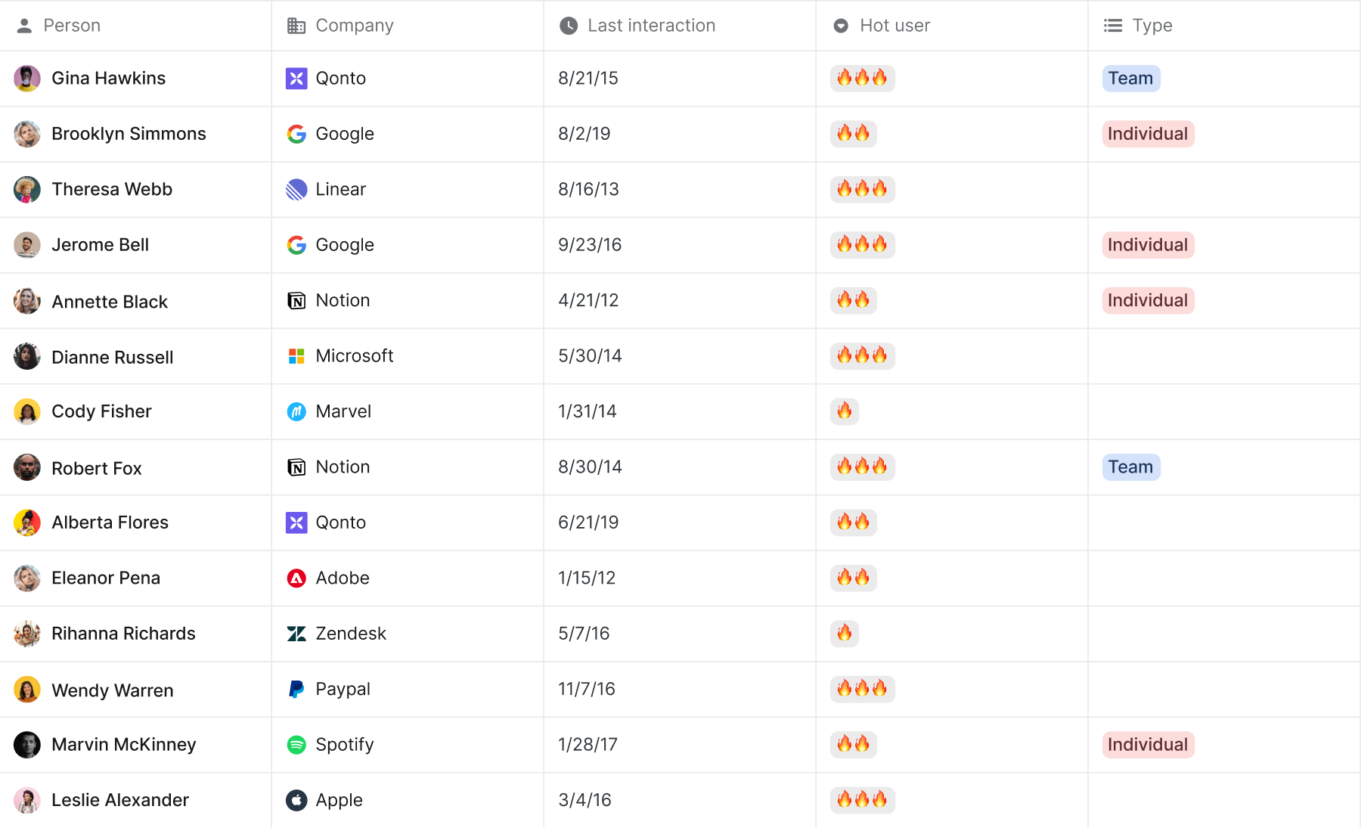
Task: Click the Microsoft logo icon
Action: tap(296, 356)
